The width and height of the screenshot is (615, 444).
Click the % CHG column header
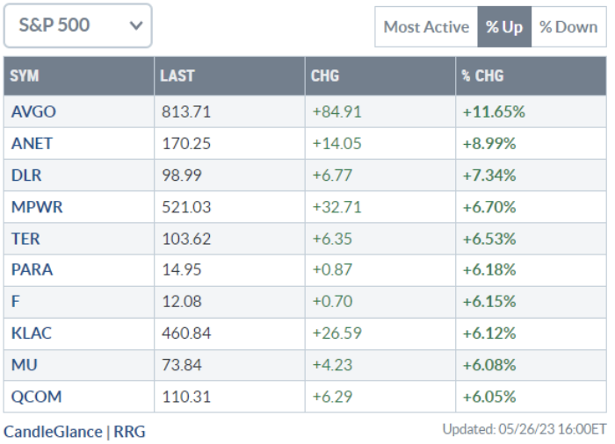tap(482, 76)
